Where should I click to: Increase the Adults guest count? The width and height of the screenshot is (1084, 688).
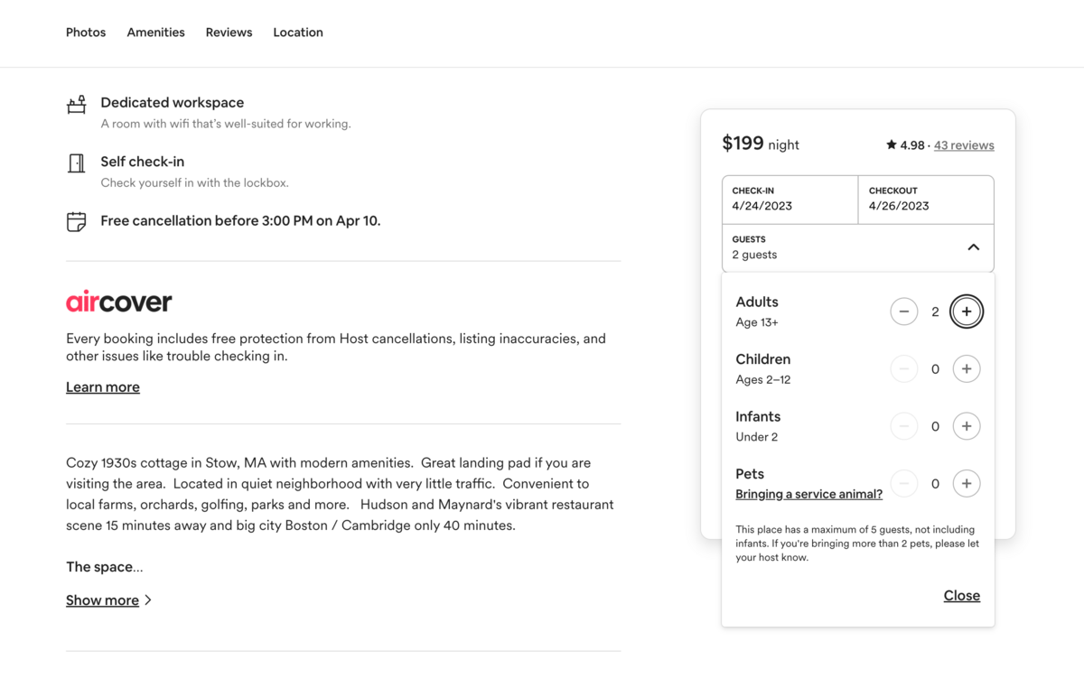coord(966,311)
